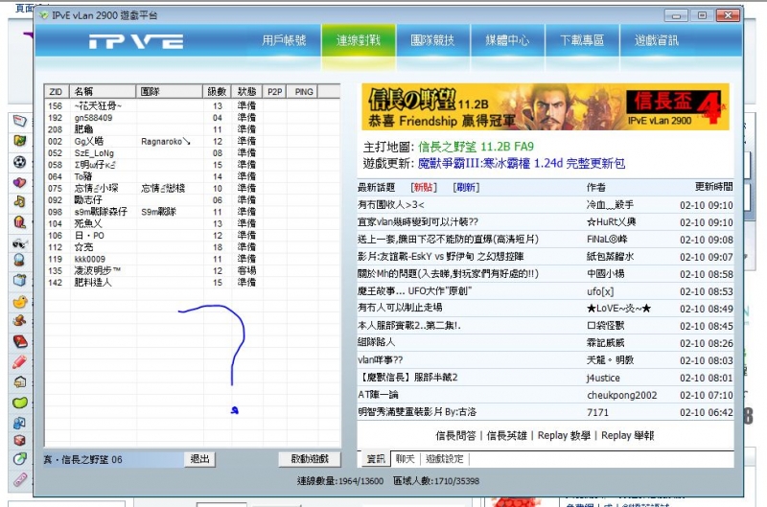Click the sunglasses icon in the sidebar
767x507 pixels.
(x=19, y=243)
